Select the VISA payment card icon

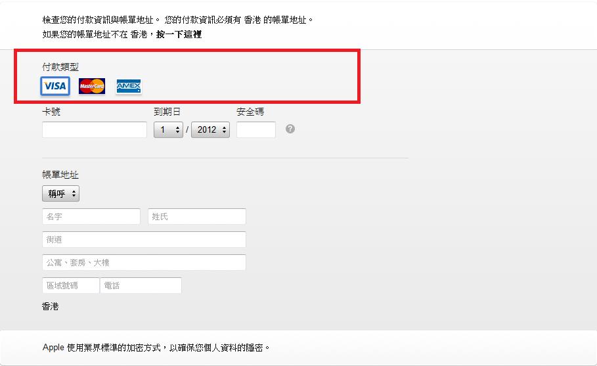(x=55, y=86)
